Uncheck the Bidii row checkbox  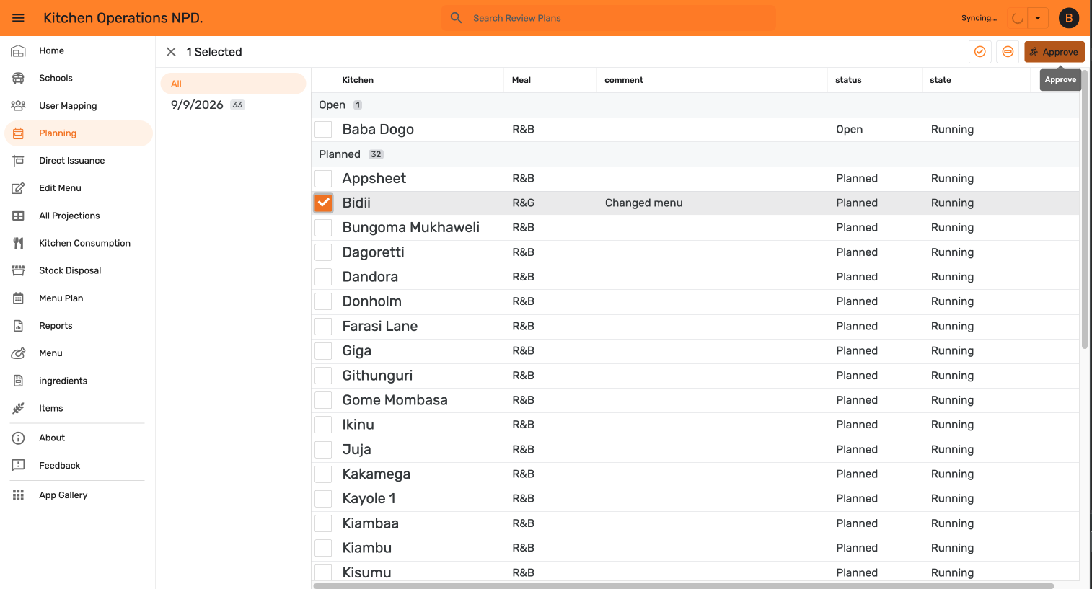323,203
